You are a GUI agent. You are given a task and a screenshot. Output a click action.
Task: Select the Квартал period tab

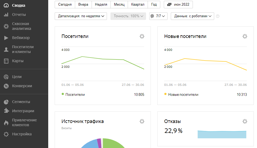[x=138, y=4]
